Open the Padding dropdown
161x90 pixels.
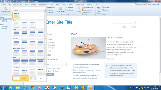tap(69, 10)
